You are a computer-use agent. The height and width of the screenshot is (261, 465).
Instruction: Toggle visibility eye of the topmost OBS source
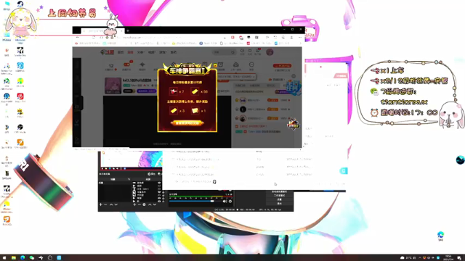click(159, 183)
